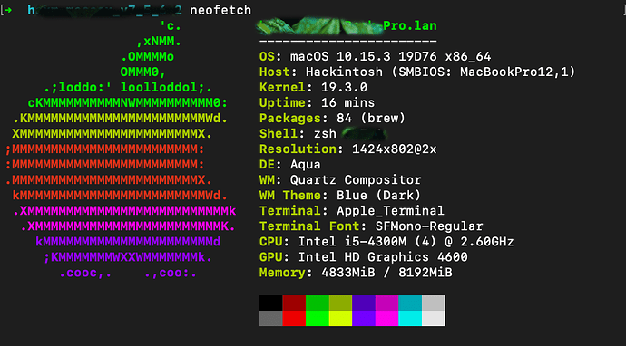Click the green prompt arrow
Viewport: 626px width, 346px height.
[x=7, y=10]
